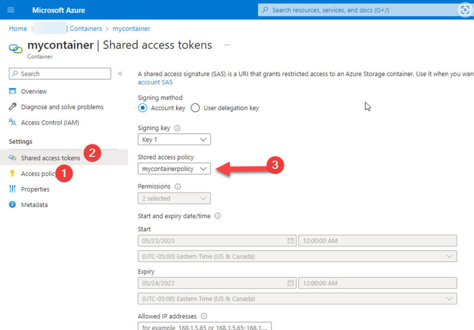Click the Allowed IP addresses input
Image resolution: width=474 pixels, height=330 pixels.
coord(205,326)
